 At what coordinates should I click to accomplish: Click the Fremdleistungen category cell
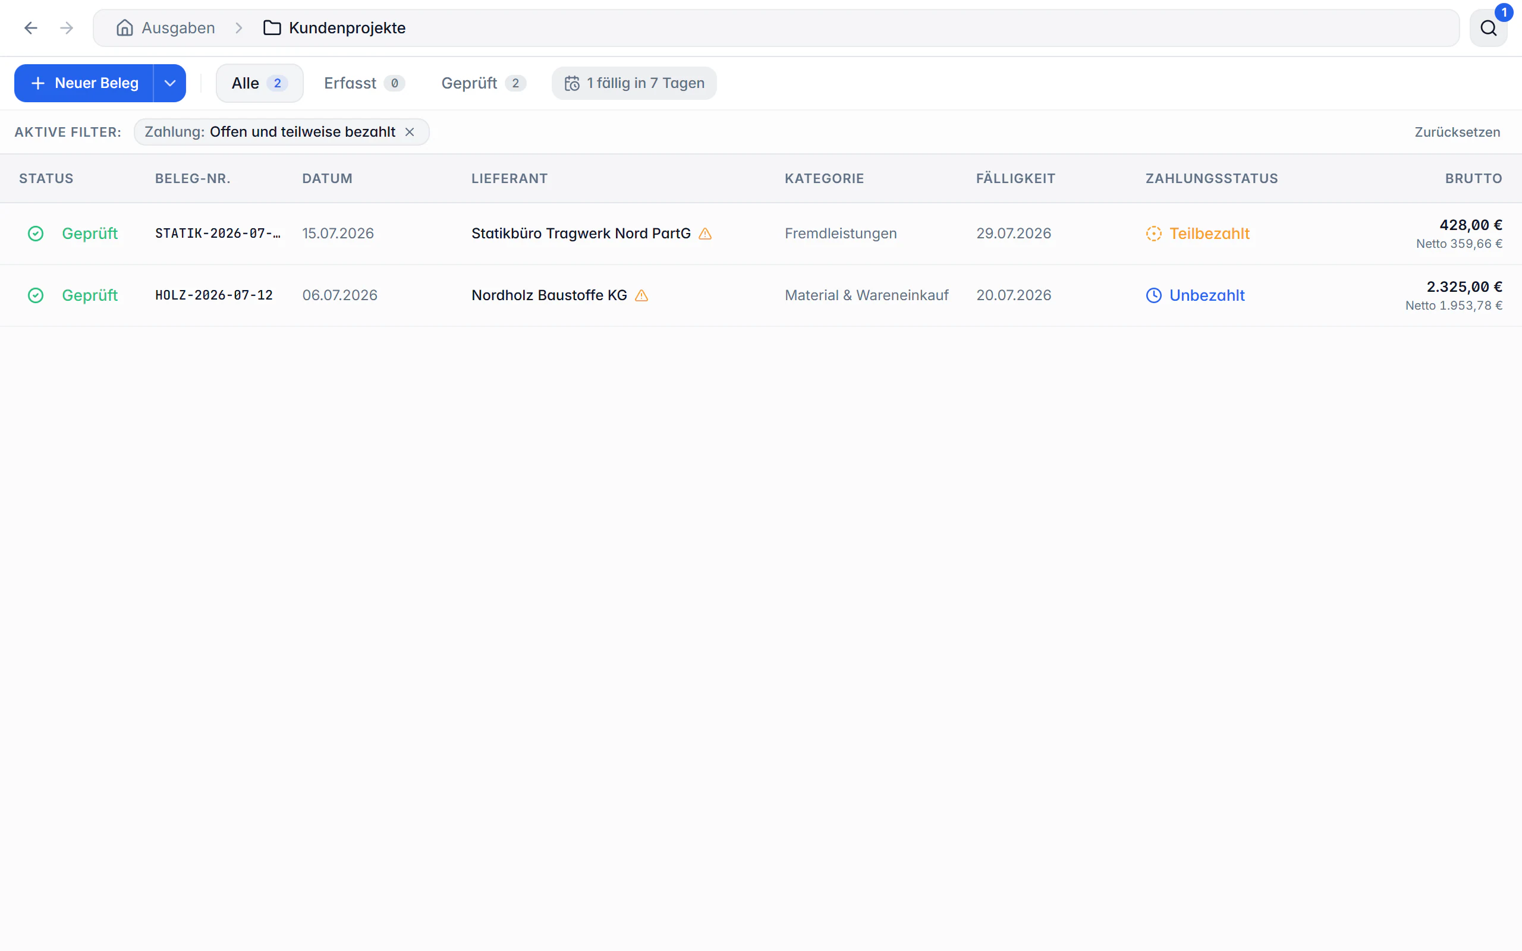pos(840,234)
